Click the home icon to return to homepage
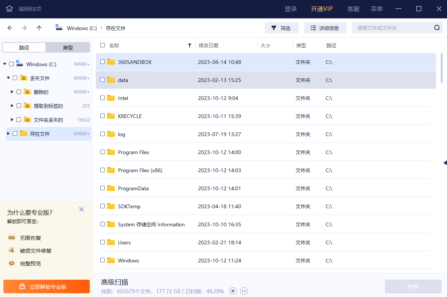 point(8,8)
